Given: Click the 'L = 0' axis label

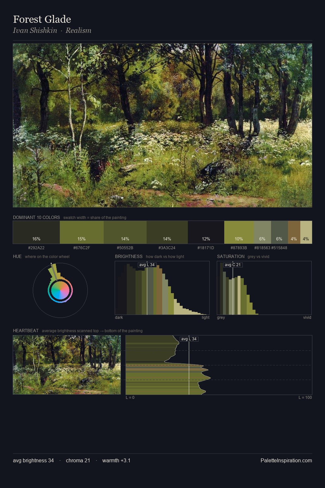Looking at the screenshot, I should (130, 398).
